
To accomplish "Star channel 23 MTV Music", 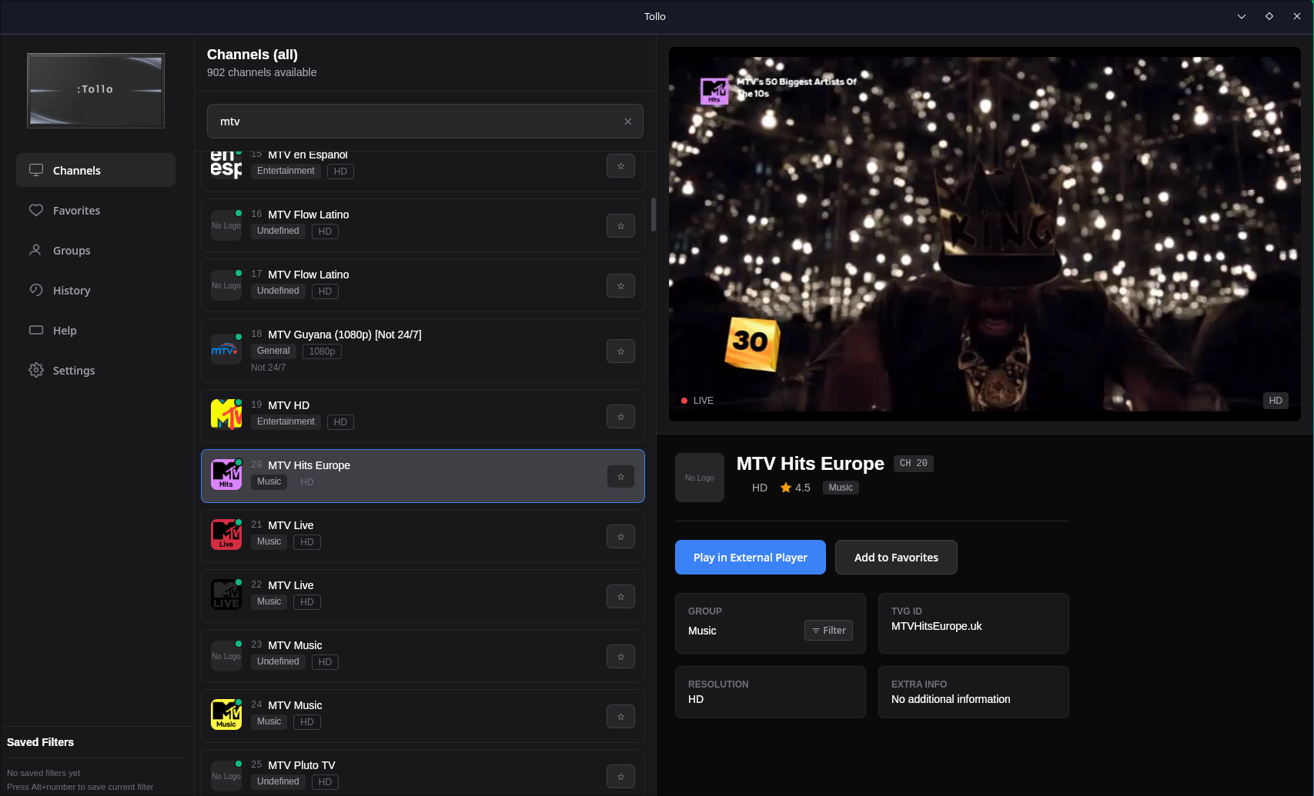I will pyautogui.click(x=620, y=657).
